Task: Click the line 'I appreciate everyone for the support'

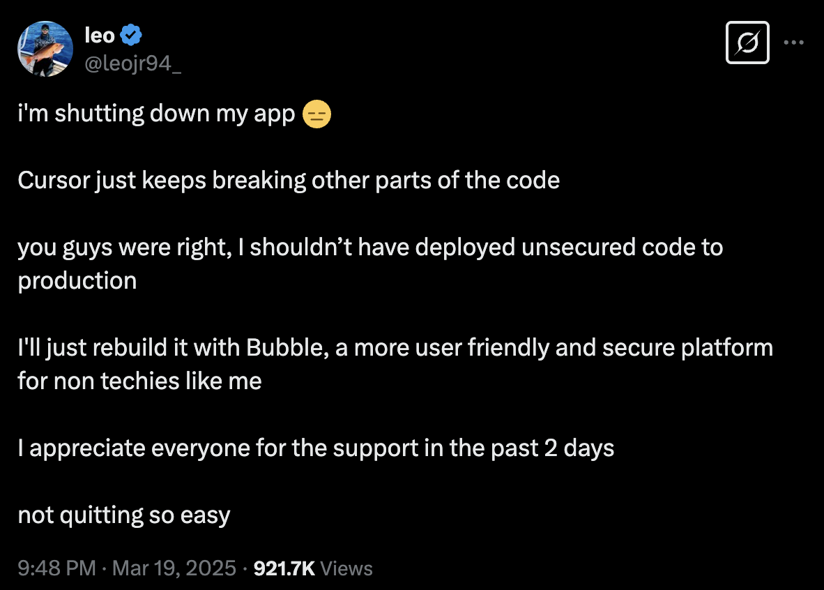Action: [x=316, y=448]
